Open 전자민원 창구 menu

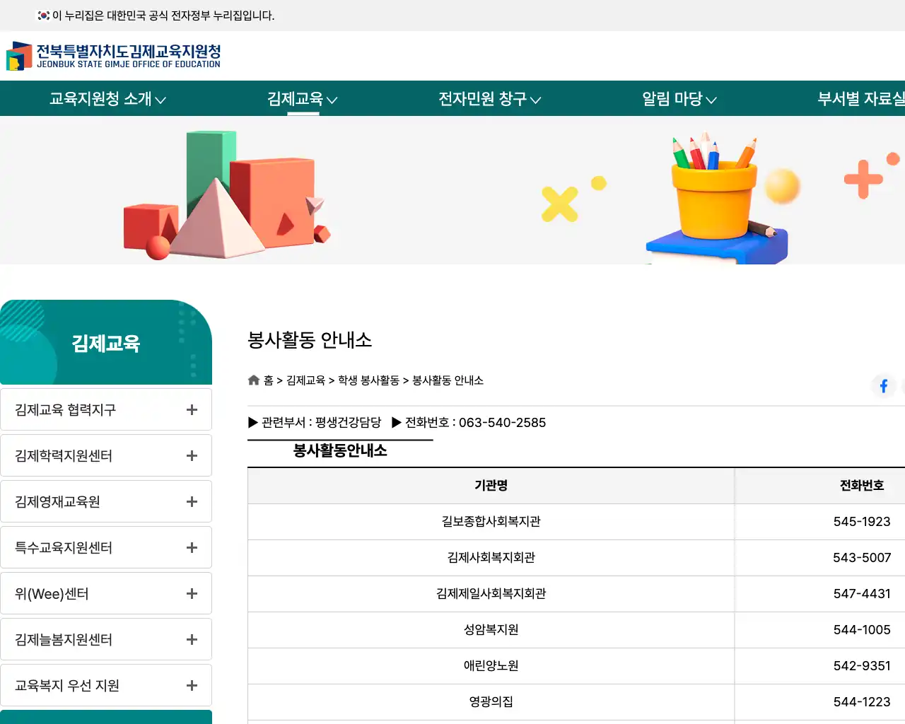click(x=490, y=98)
